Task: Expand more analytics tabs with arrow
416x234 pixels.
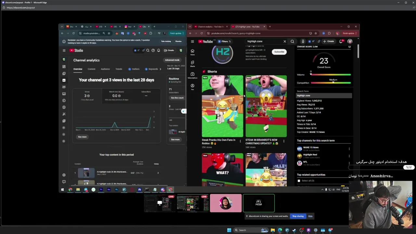Action: [160, 69]
